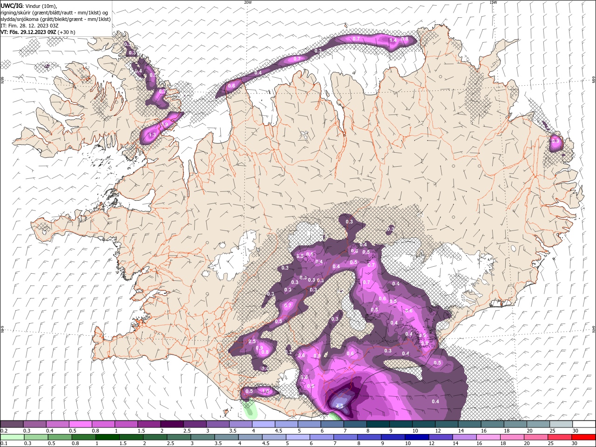Click the 'slydda/snjókoma' legend description line

pos(56,19)
